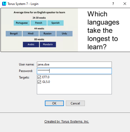Click the Portuguese box in banner

tap(22, 23)
